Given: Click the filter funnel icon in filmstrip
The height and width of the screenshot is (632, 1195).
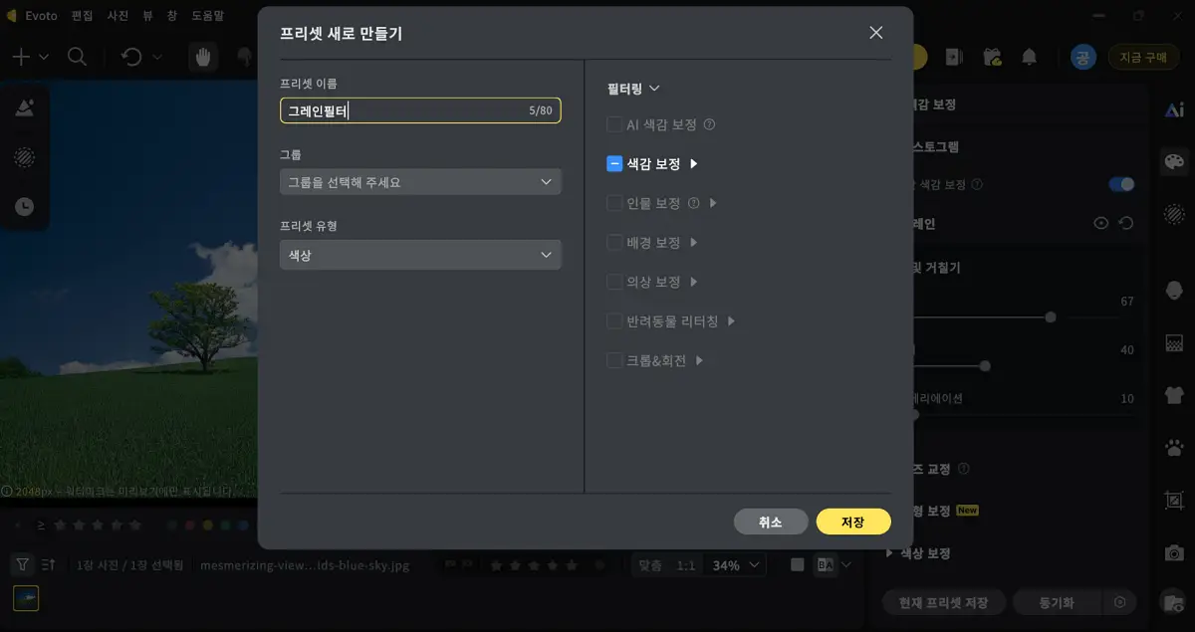Looking at the screenshot, I should point(22,564).
